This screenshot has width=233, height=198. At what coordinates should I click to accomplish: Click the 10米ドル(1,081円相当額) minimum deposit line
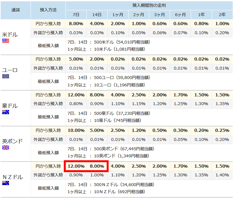point(106,49)
